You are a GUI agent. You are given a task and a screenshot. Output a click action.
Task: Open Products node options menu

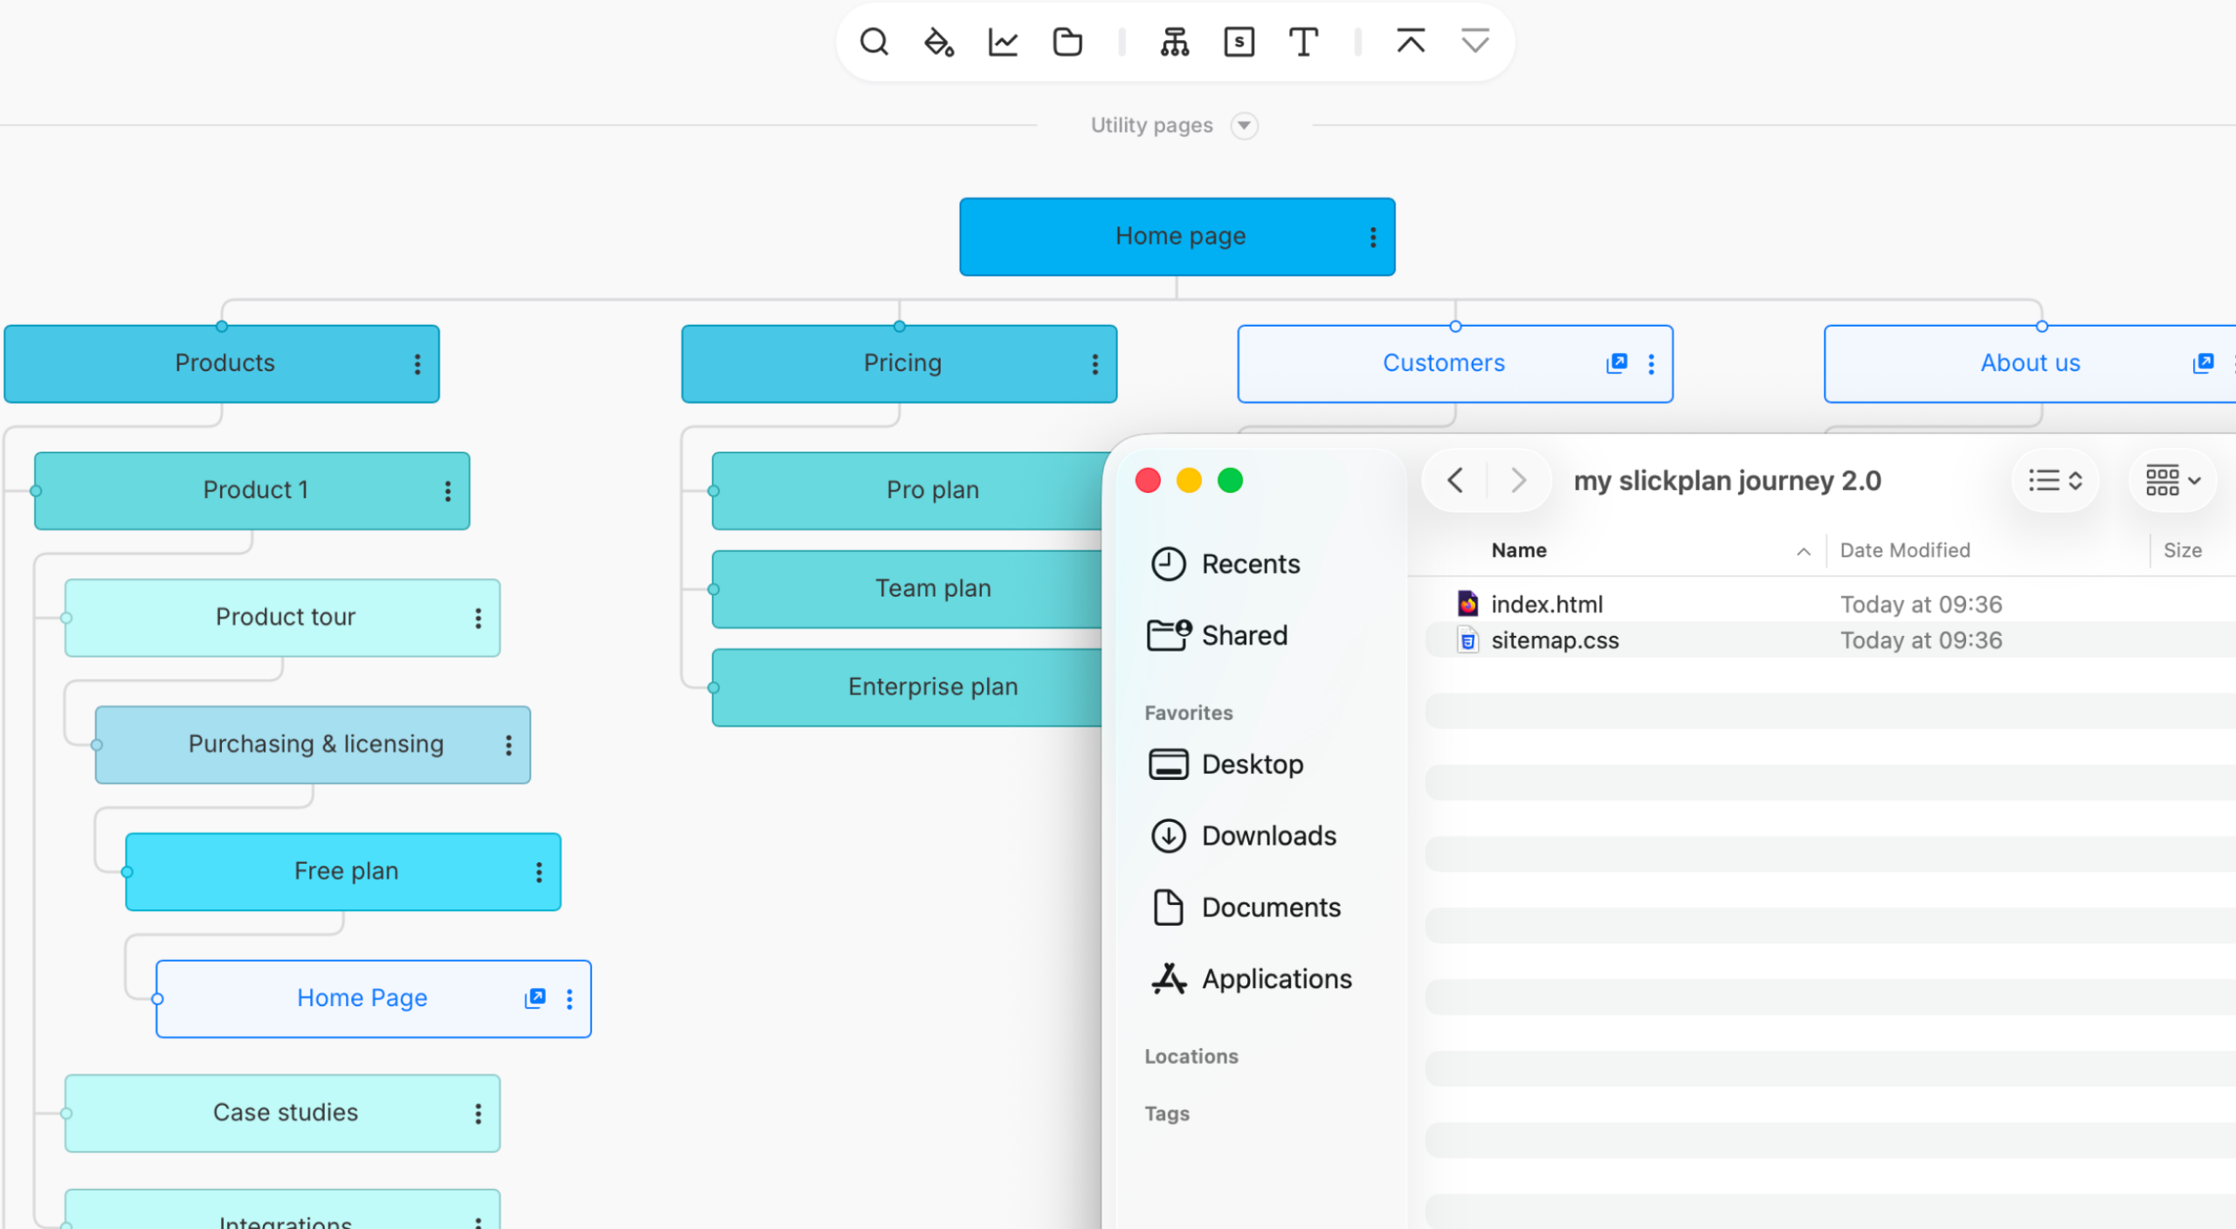point(418,364)
